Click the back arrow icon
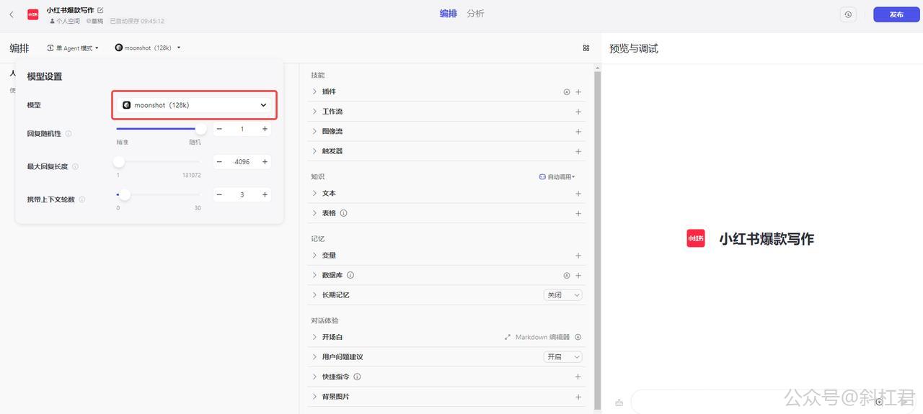This screenshot has width=923, height=414. pyautogui.click(x=12, y=14)
